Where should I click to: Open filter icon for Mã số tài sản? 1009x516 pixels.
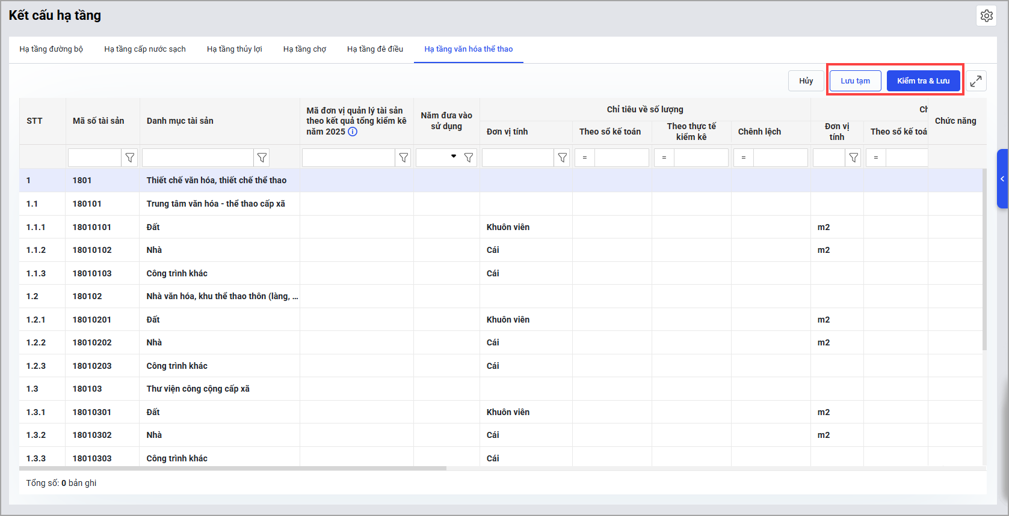point(130,157)
